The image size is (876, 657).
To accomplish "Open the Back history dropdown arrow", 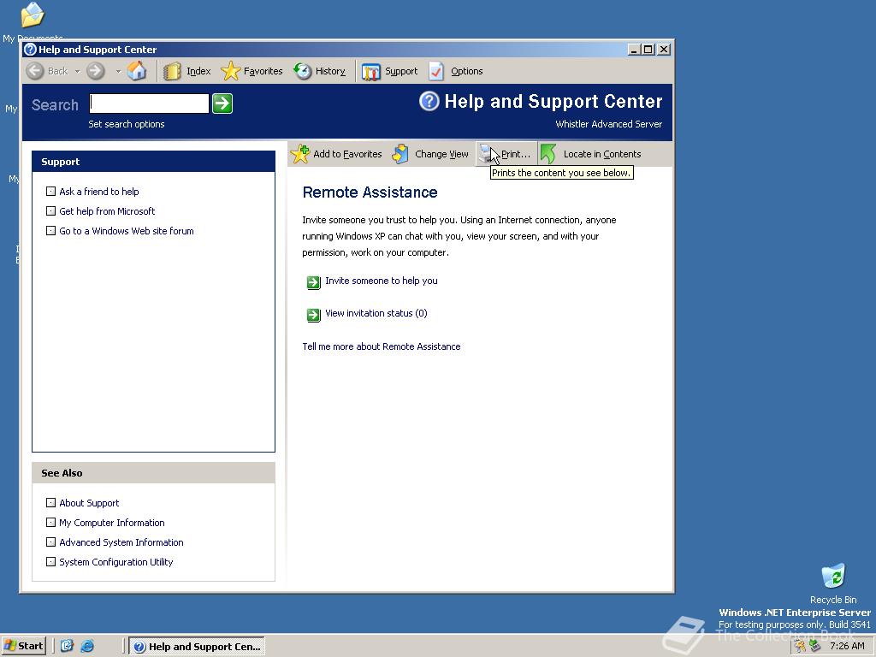I will tap(77, 72).
